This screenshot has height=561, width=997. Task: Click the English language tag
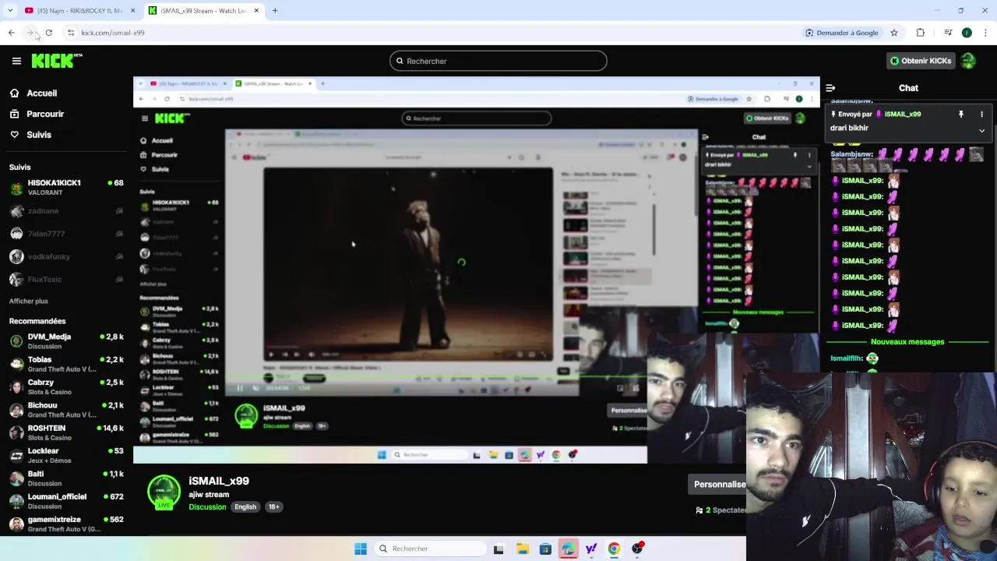pos(245,507)
